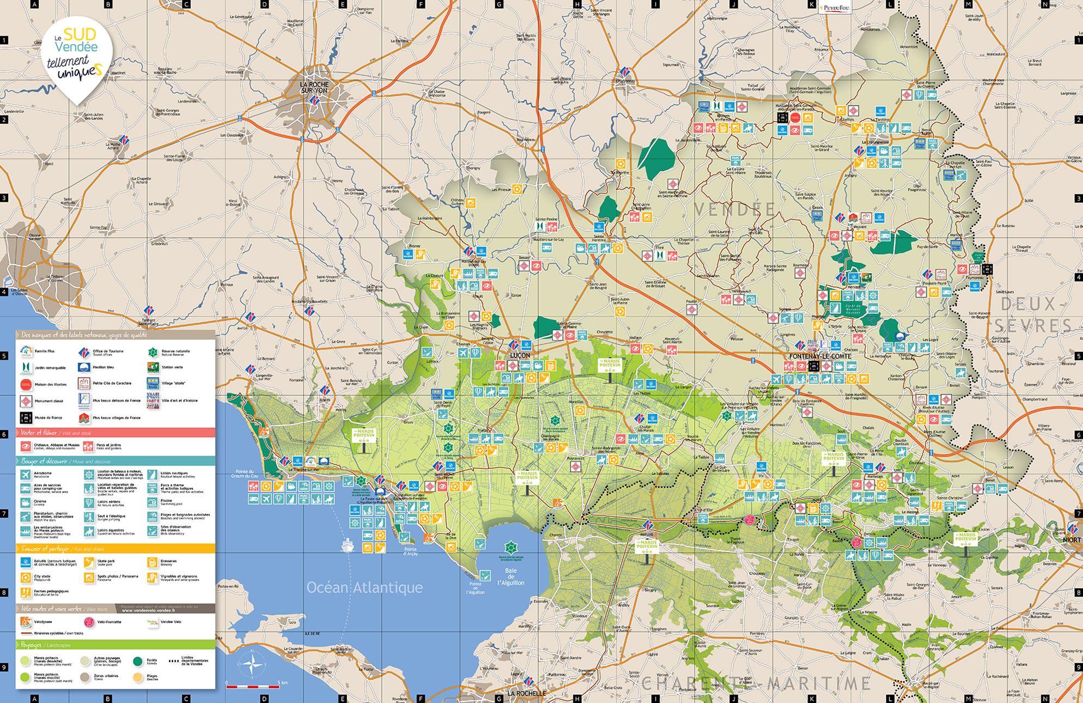Click the Vélo-Francette pink legend icon

click(x=89, y=622)
